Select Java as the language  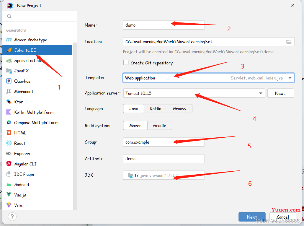pyautogui.click(x=134, y=109)
